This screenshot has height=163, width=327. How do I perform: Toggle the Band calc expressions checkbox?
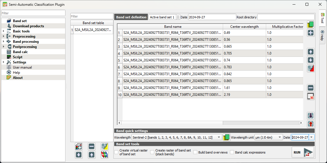(232, 152)
